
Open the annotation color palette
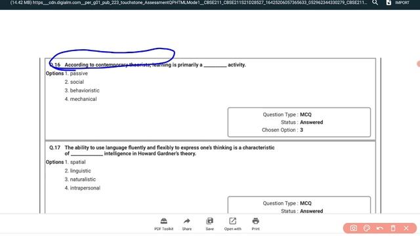(x=367, y=228)
